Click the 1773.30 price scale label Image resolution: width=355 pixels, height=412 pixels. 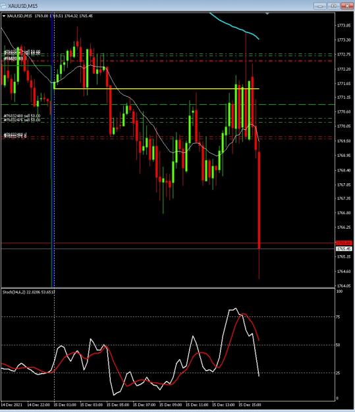[344, 40]
